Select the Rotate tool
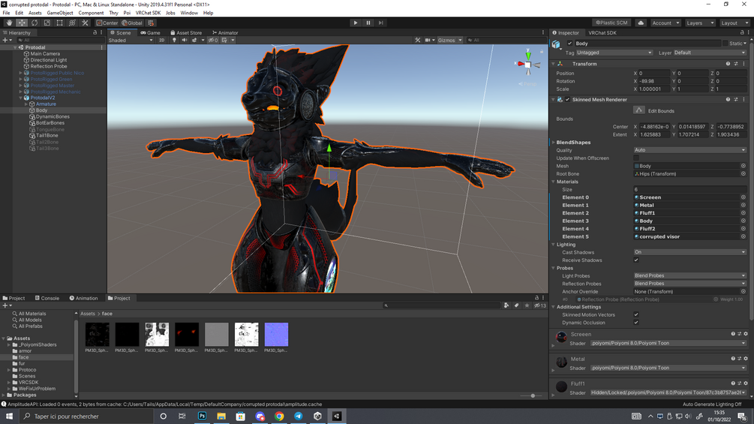 (x=35, y=23)
